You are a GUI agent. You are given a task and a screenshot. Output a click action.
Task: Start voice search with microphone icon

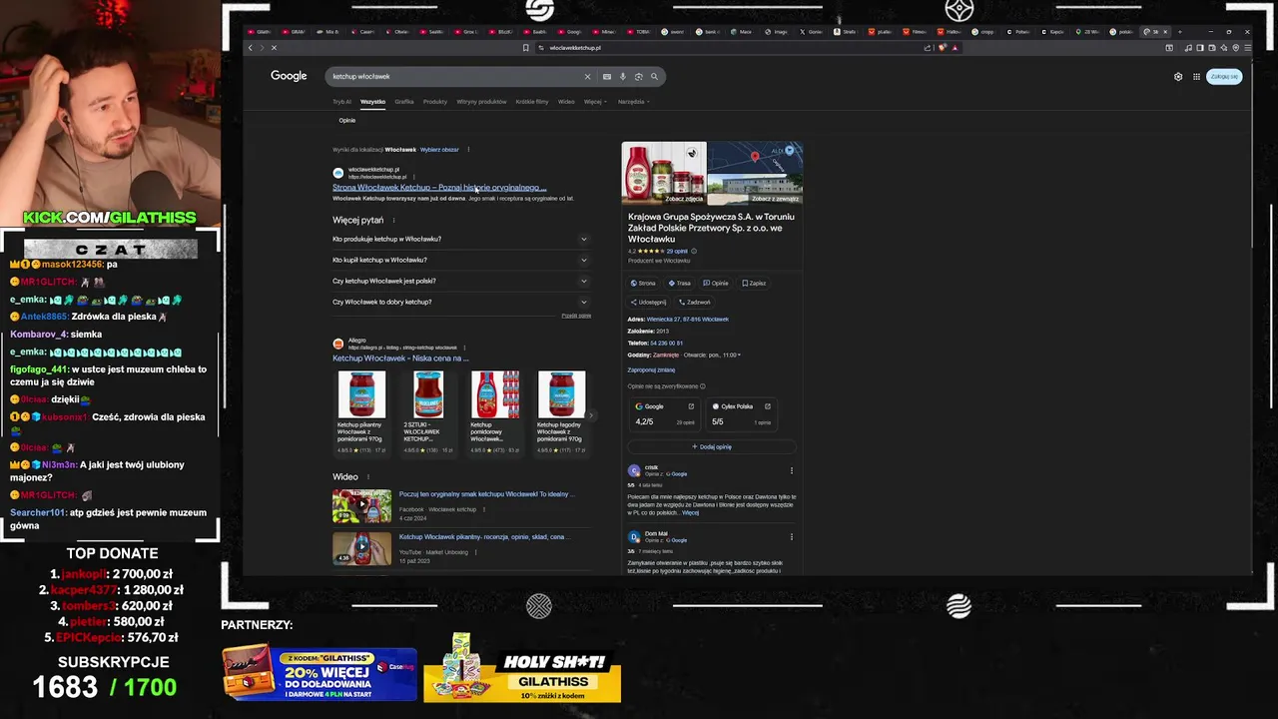click(622, 76)
